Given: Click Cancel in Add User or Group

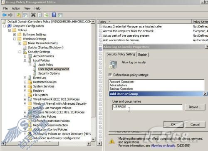Looking at the screenshot, I should pos(195,124).
